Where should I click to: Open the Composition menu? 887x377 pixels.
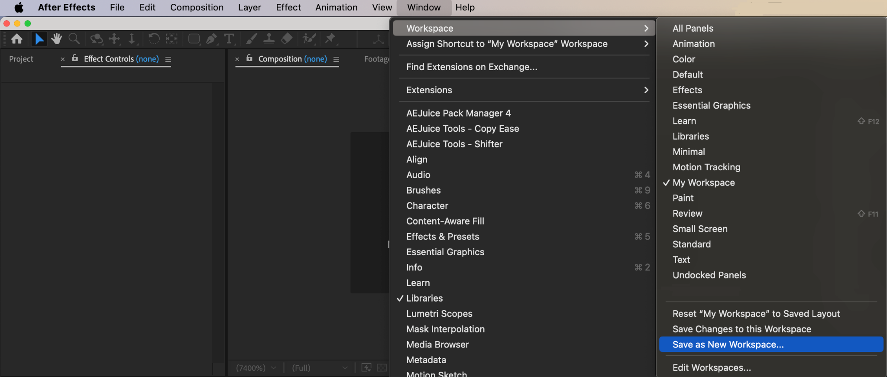tap(197, 7)
